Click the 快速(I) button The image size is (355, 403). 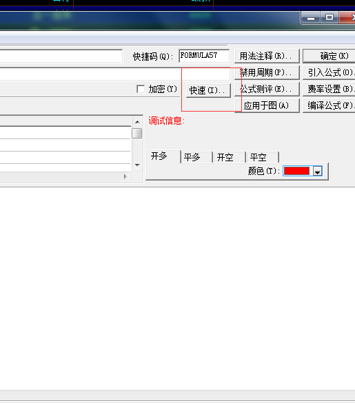point(208,90)
